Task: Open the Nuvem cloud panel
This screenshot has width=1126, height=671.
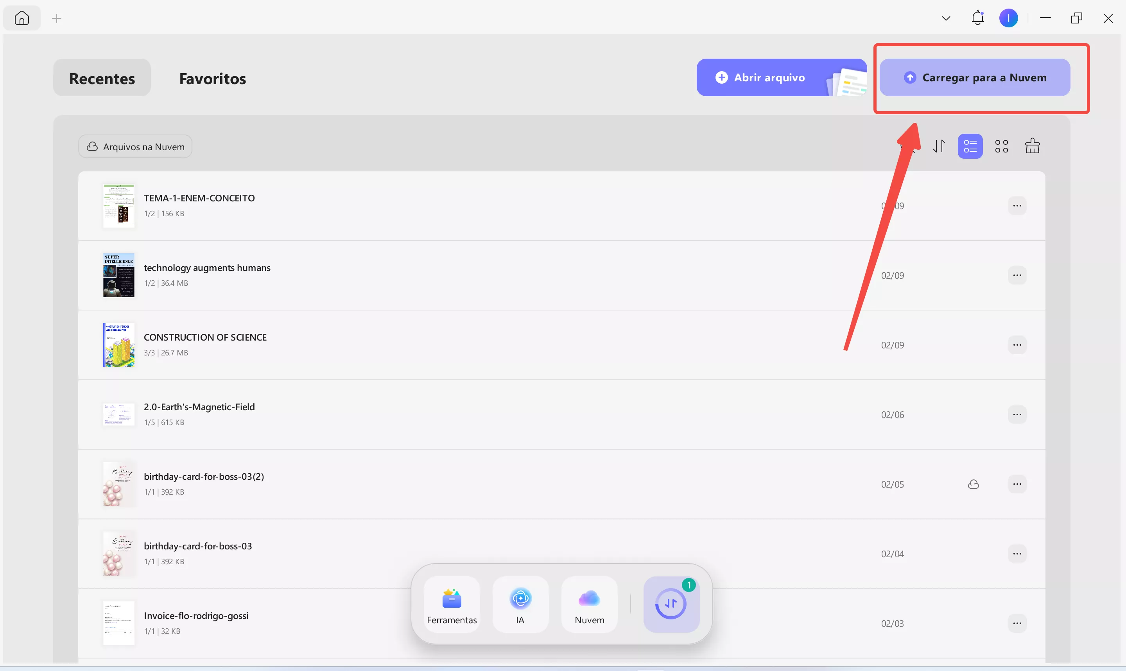Action: (589, 605)
